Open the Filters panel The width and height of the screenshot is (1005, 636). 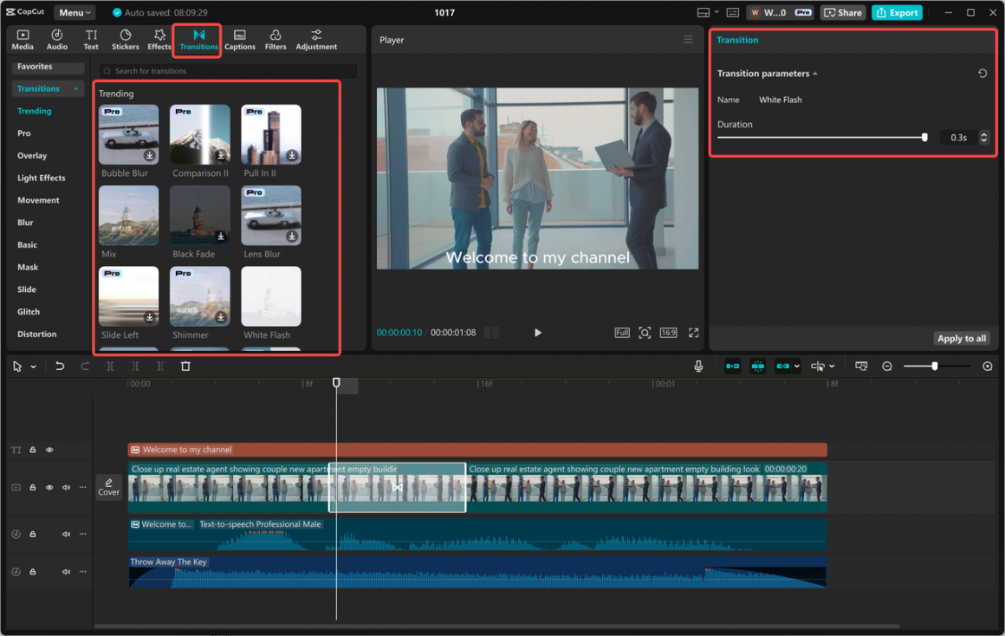pyautogui.click(x=276, y=40)
